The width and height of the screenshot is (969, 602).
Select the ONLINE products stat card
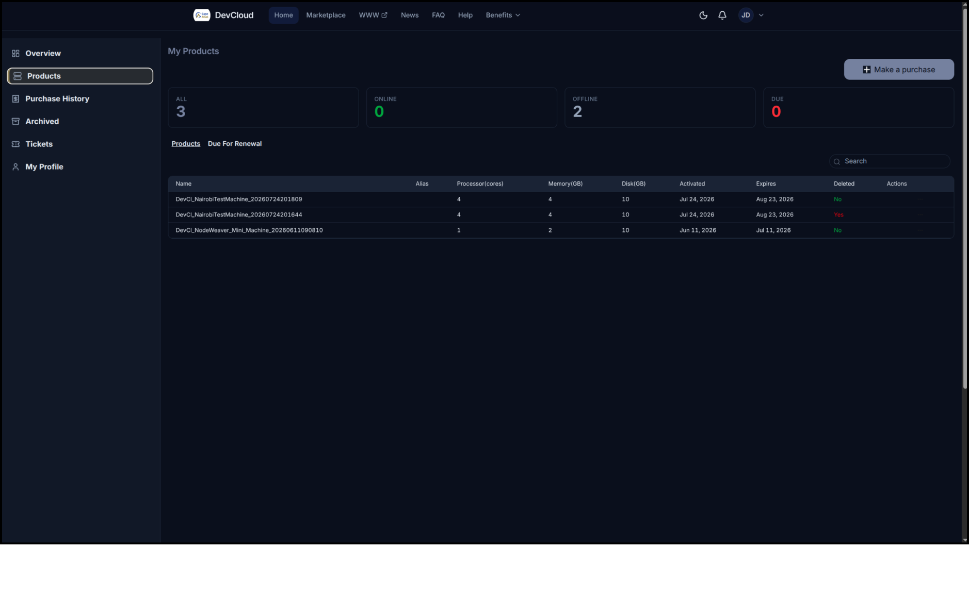(x=461, y=107)
